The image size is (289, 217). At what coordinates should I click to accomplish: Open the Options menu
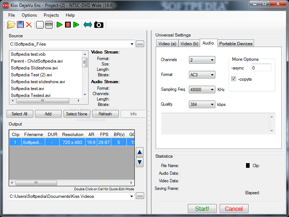29,15
